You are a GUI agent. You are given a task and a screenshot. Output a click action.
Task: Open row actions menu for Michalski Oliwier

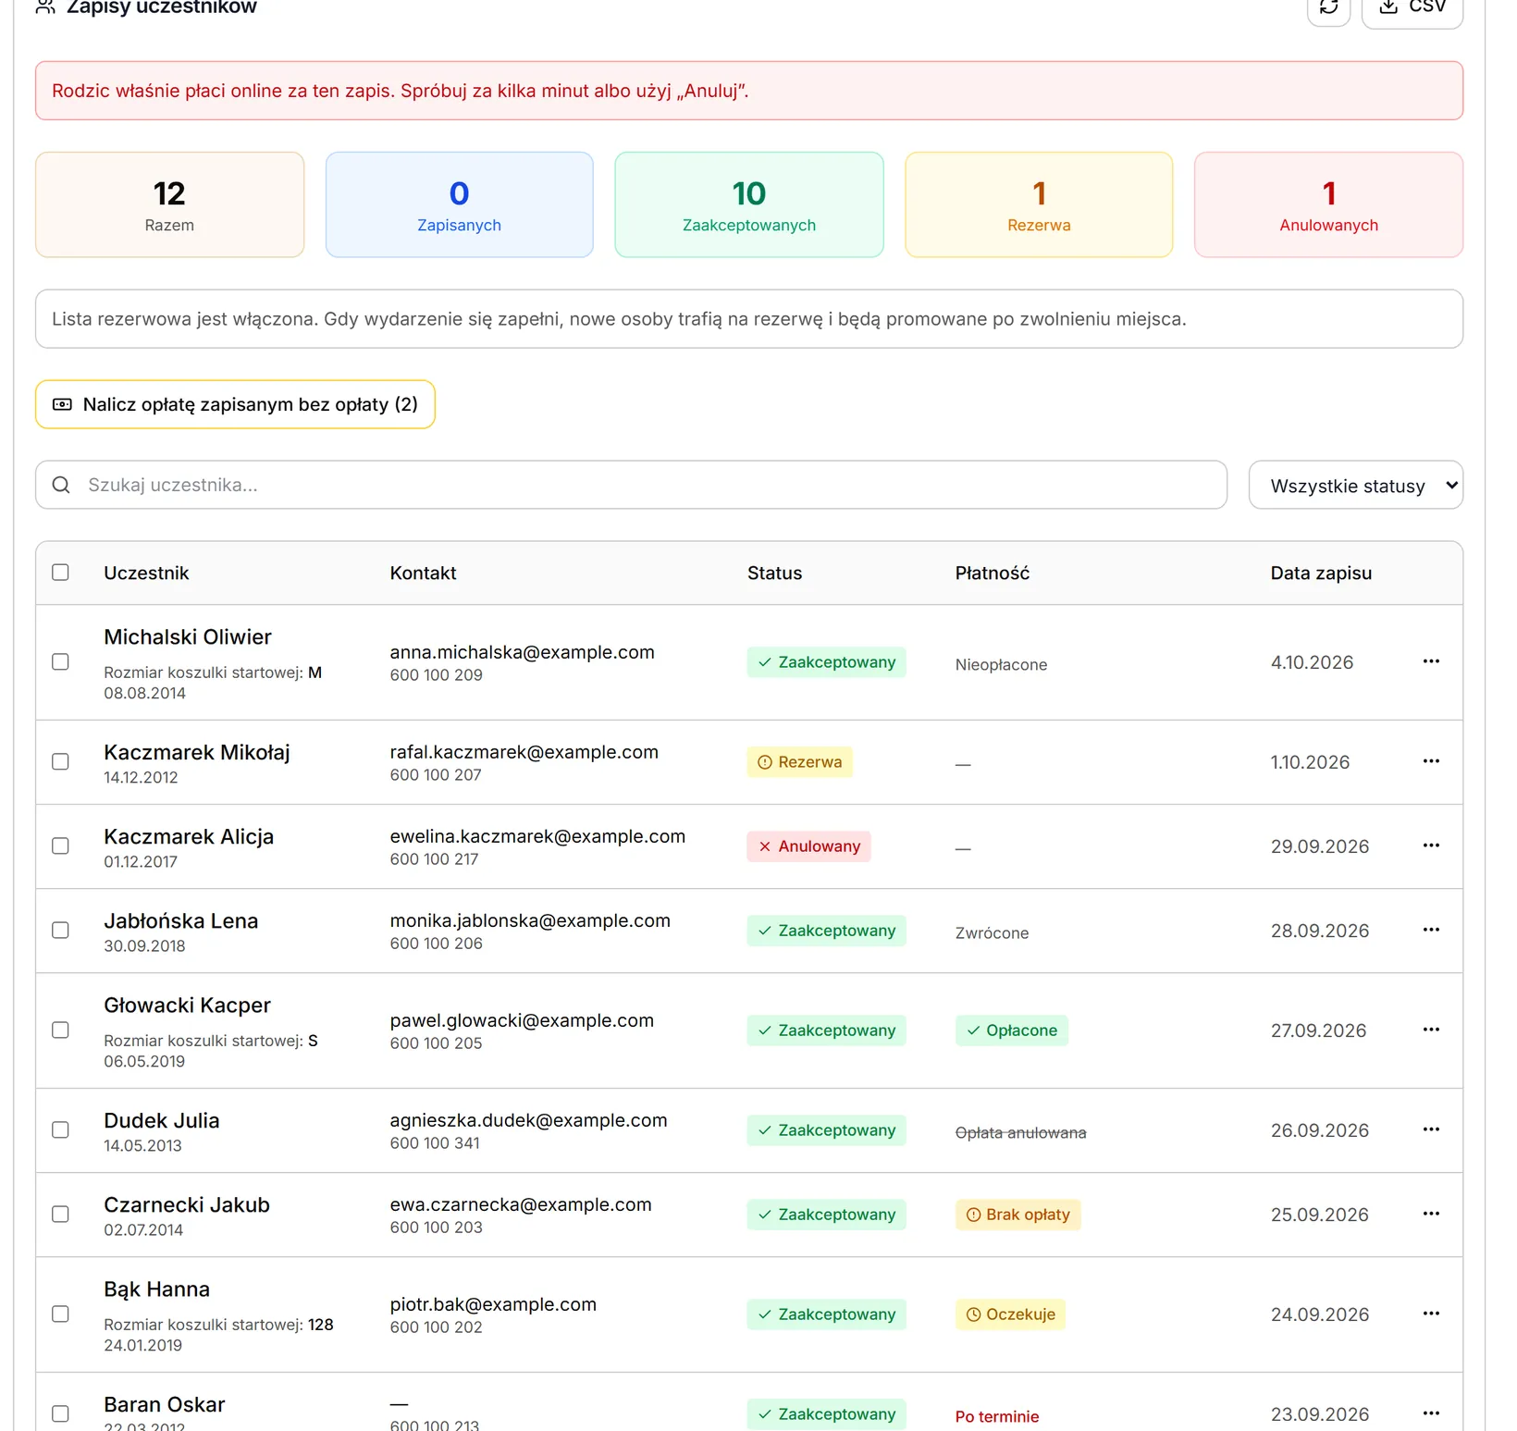pos(1431,661)
